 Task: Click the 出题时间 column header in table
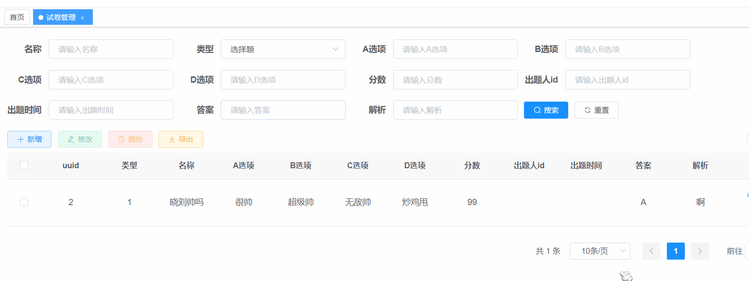586,165
